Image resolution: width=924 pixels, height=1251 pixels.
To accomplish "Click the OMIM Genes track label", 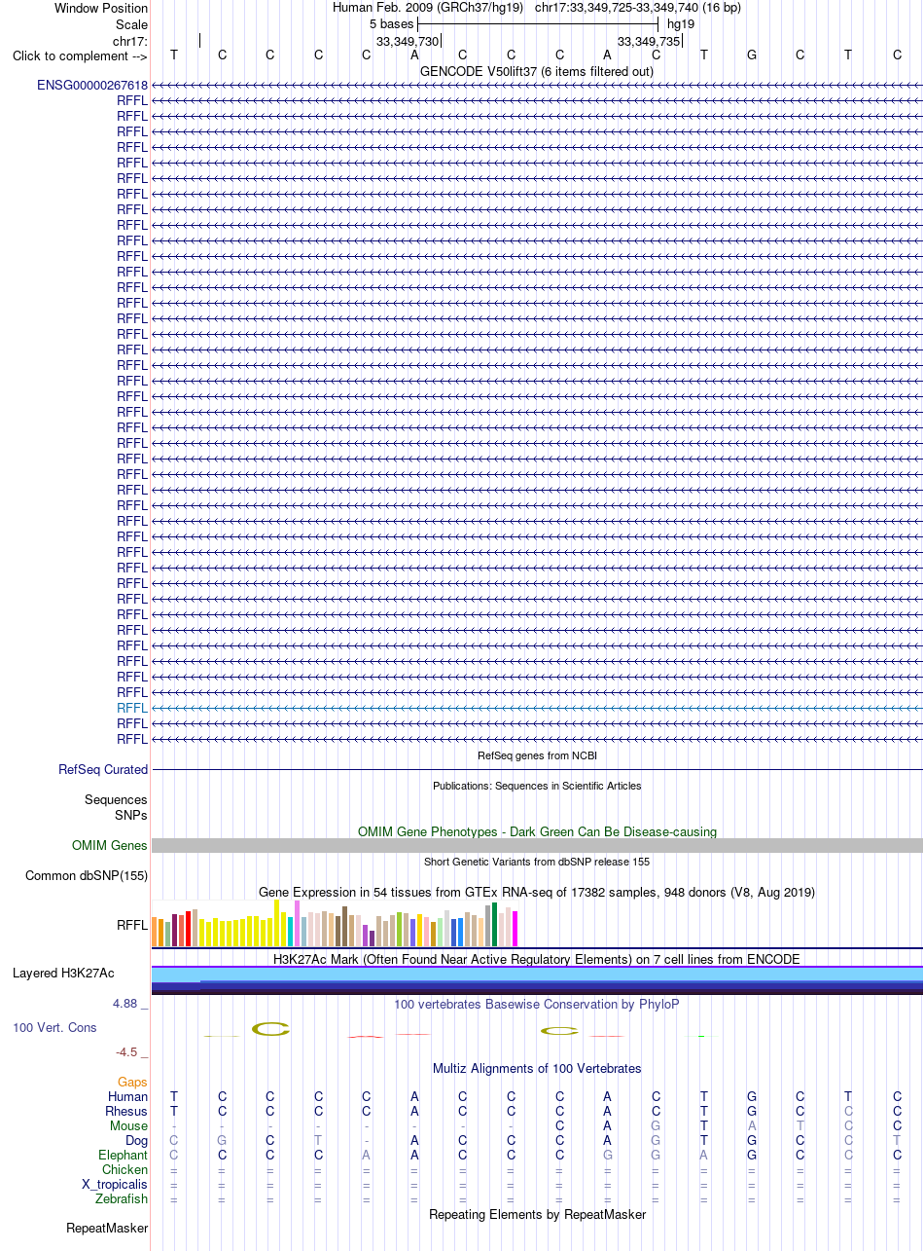I will click(x=110, y=845).
